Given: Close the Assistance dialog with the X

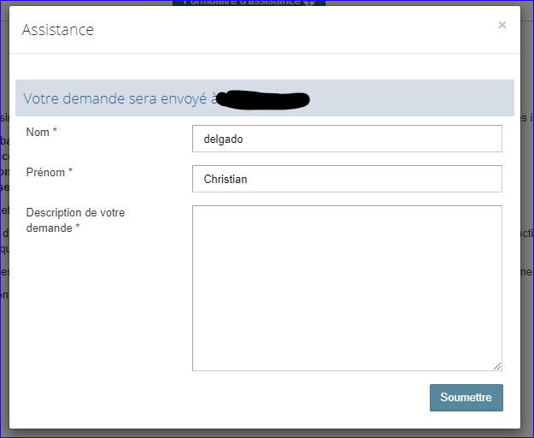Looking at the screenshot, I should [x=502, y=25].
